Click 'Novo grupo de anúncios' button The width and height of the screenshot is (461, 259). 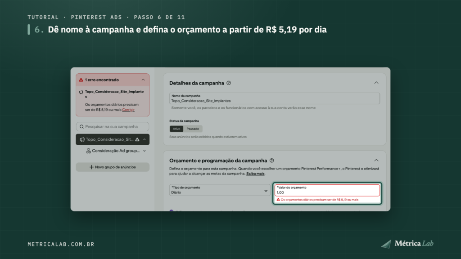(x=113, y=167)
